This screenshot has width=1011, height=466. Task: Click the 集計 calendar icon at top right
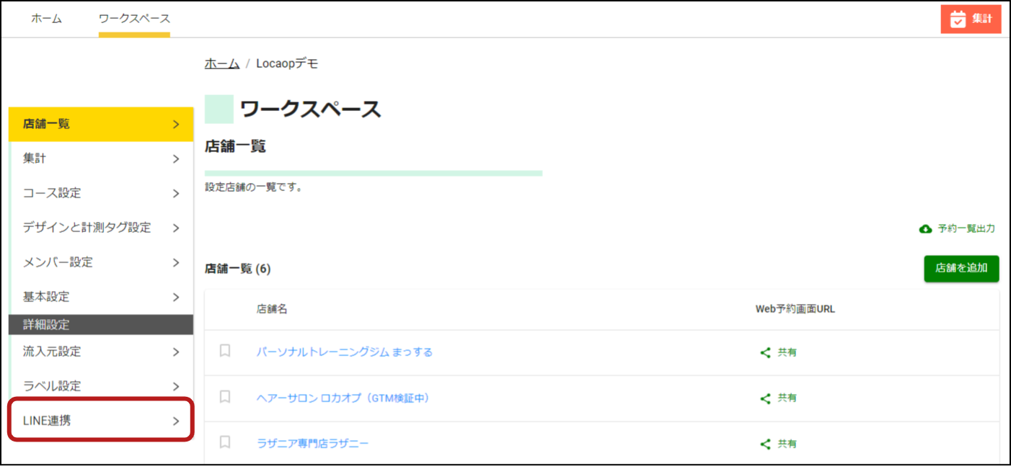tap(958, 19)
